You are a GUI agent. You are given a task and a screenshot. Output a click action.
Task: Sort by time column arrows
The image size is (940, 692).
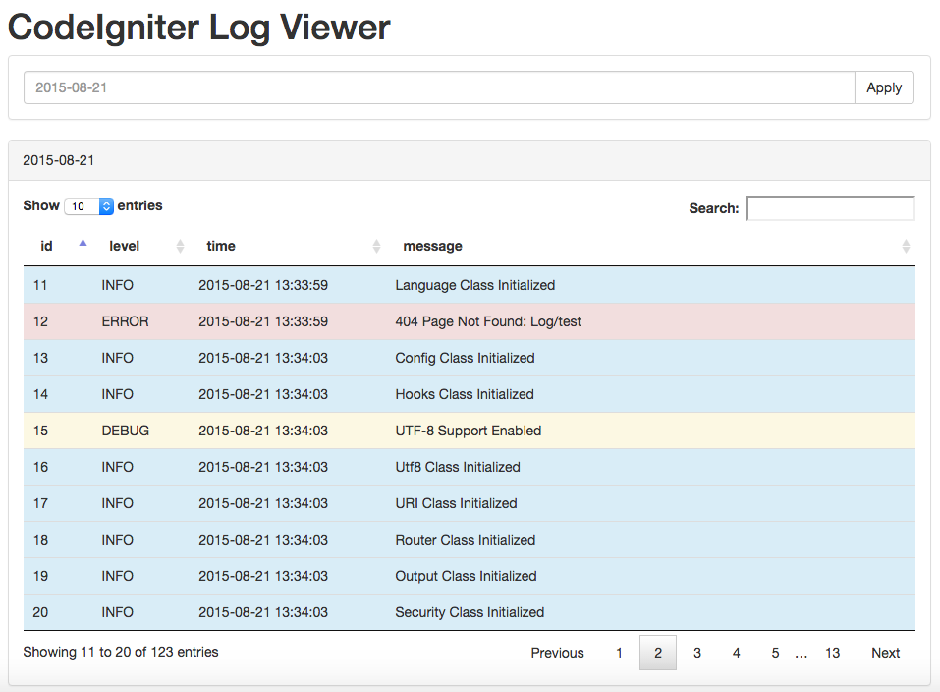pyautogui.click(x=376, y=246)
